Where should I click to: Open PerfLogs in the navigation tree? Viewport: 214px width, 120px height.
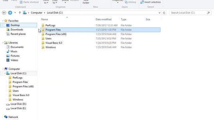[x=17, y=78]
